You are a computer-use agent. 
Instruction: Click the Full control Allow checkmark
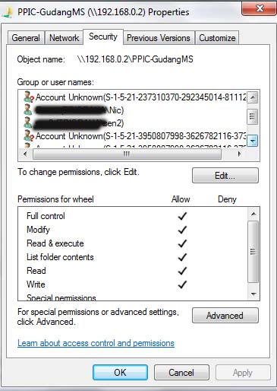[x=182, y=216]
